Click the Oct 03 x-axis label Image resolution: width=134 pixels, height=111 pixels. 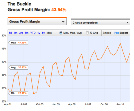pos(40,104)
